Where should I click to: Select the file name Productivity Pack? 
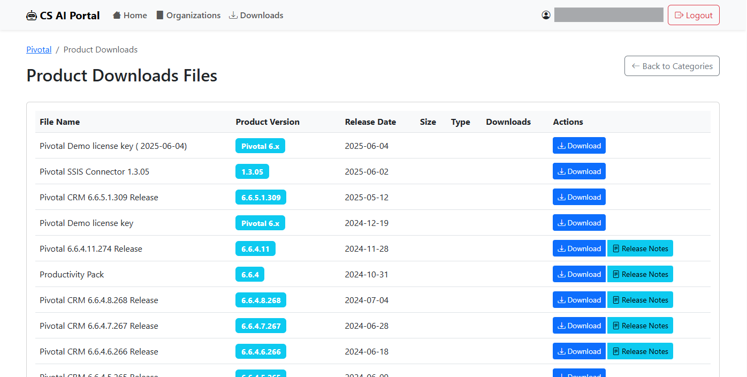pos(72,275)
